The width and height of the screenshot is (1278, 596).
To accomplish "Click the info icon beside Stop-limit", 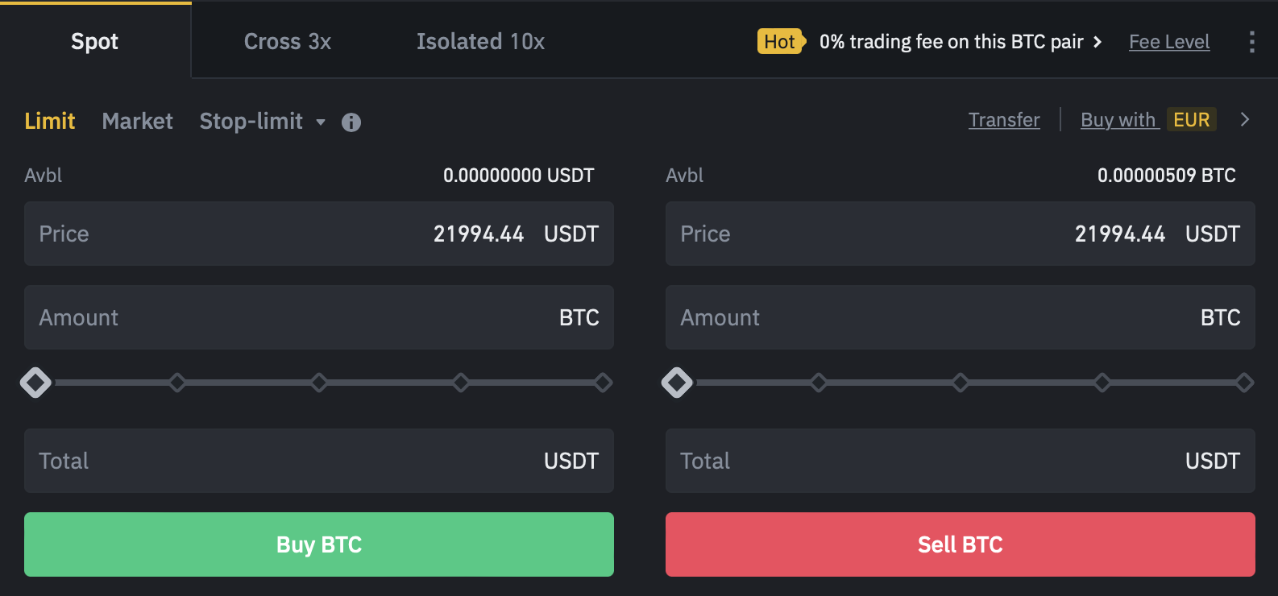I will click(351, 122).
